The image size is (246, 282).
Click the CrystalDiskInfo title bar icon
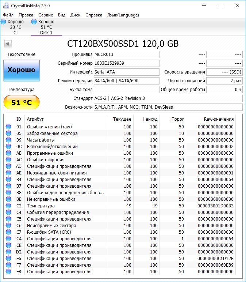(x=6, y=5)
